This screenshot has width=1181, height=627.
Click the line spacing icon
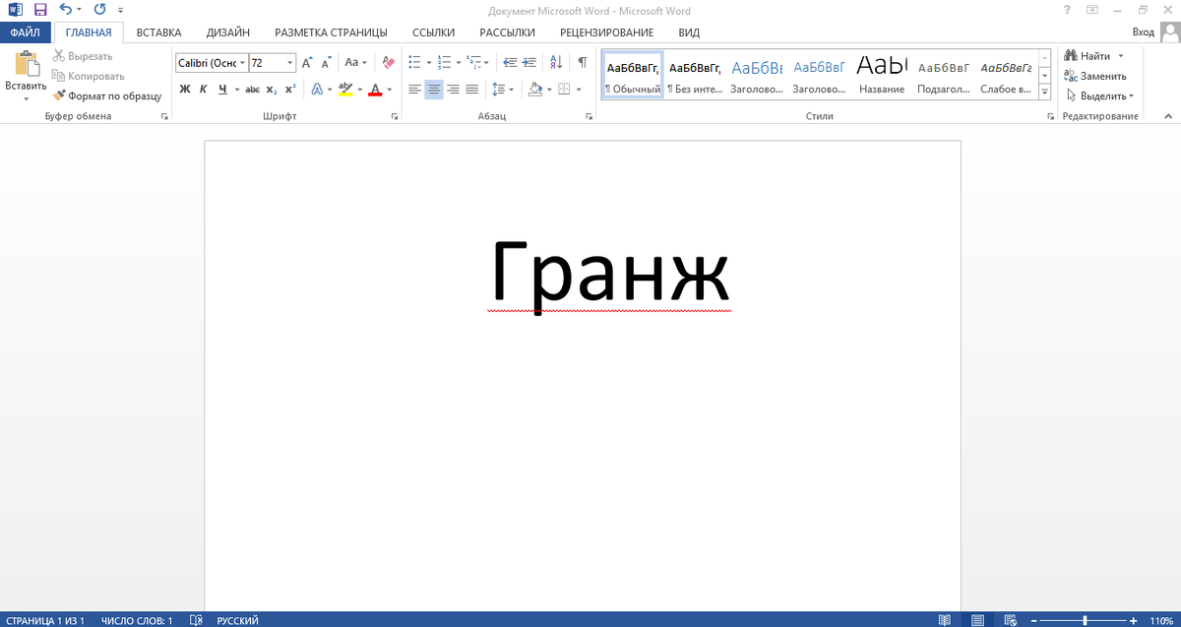[x=498, y=89]
